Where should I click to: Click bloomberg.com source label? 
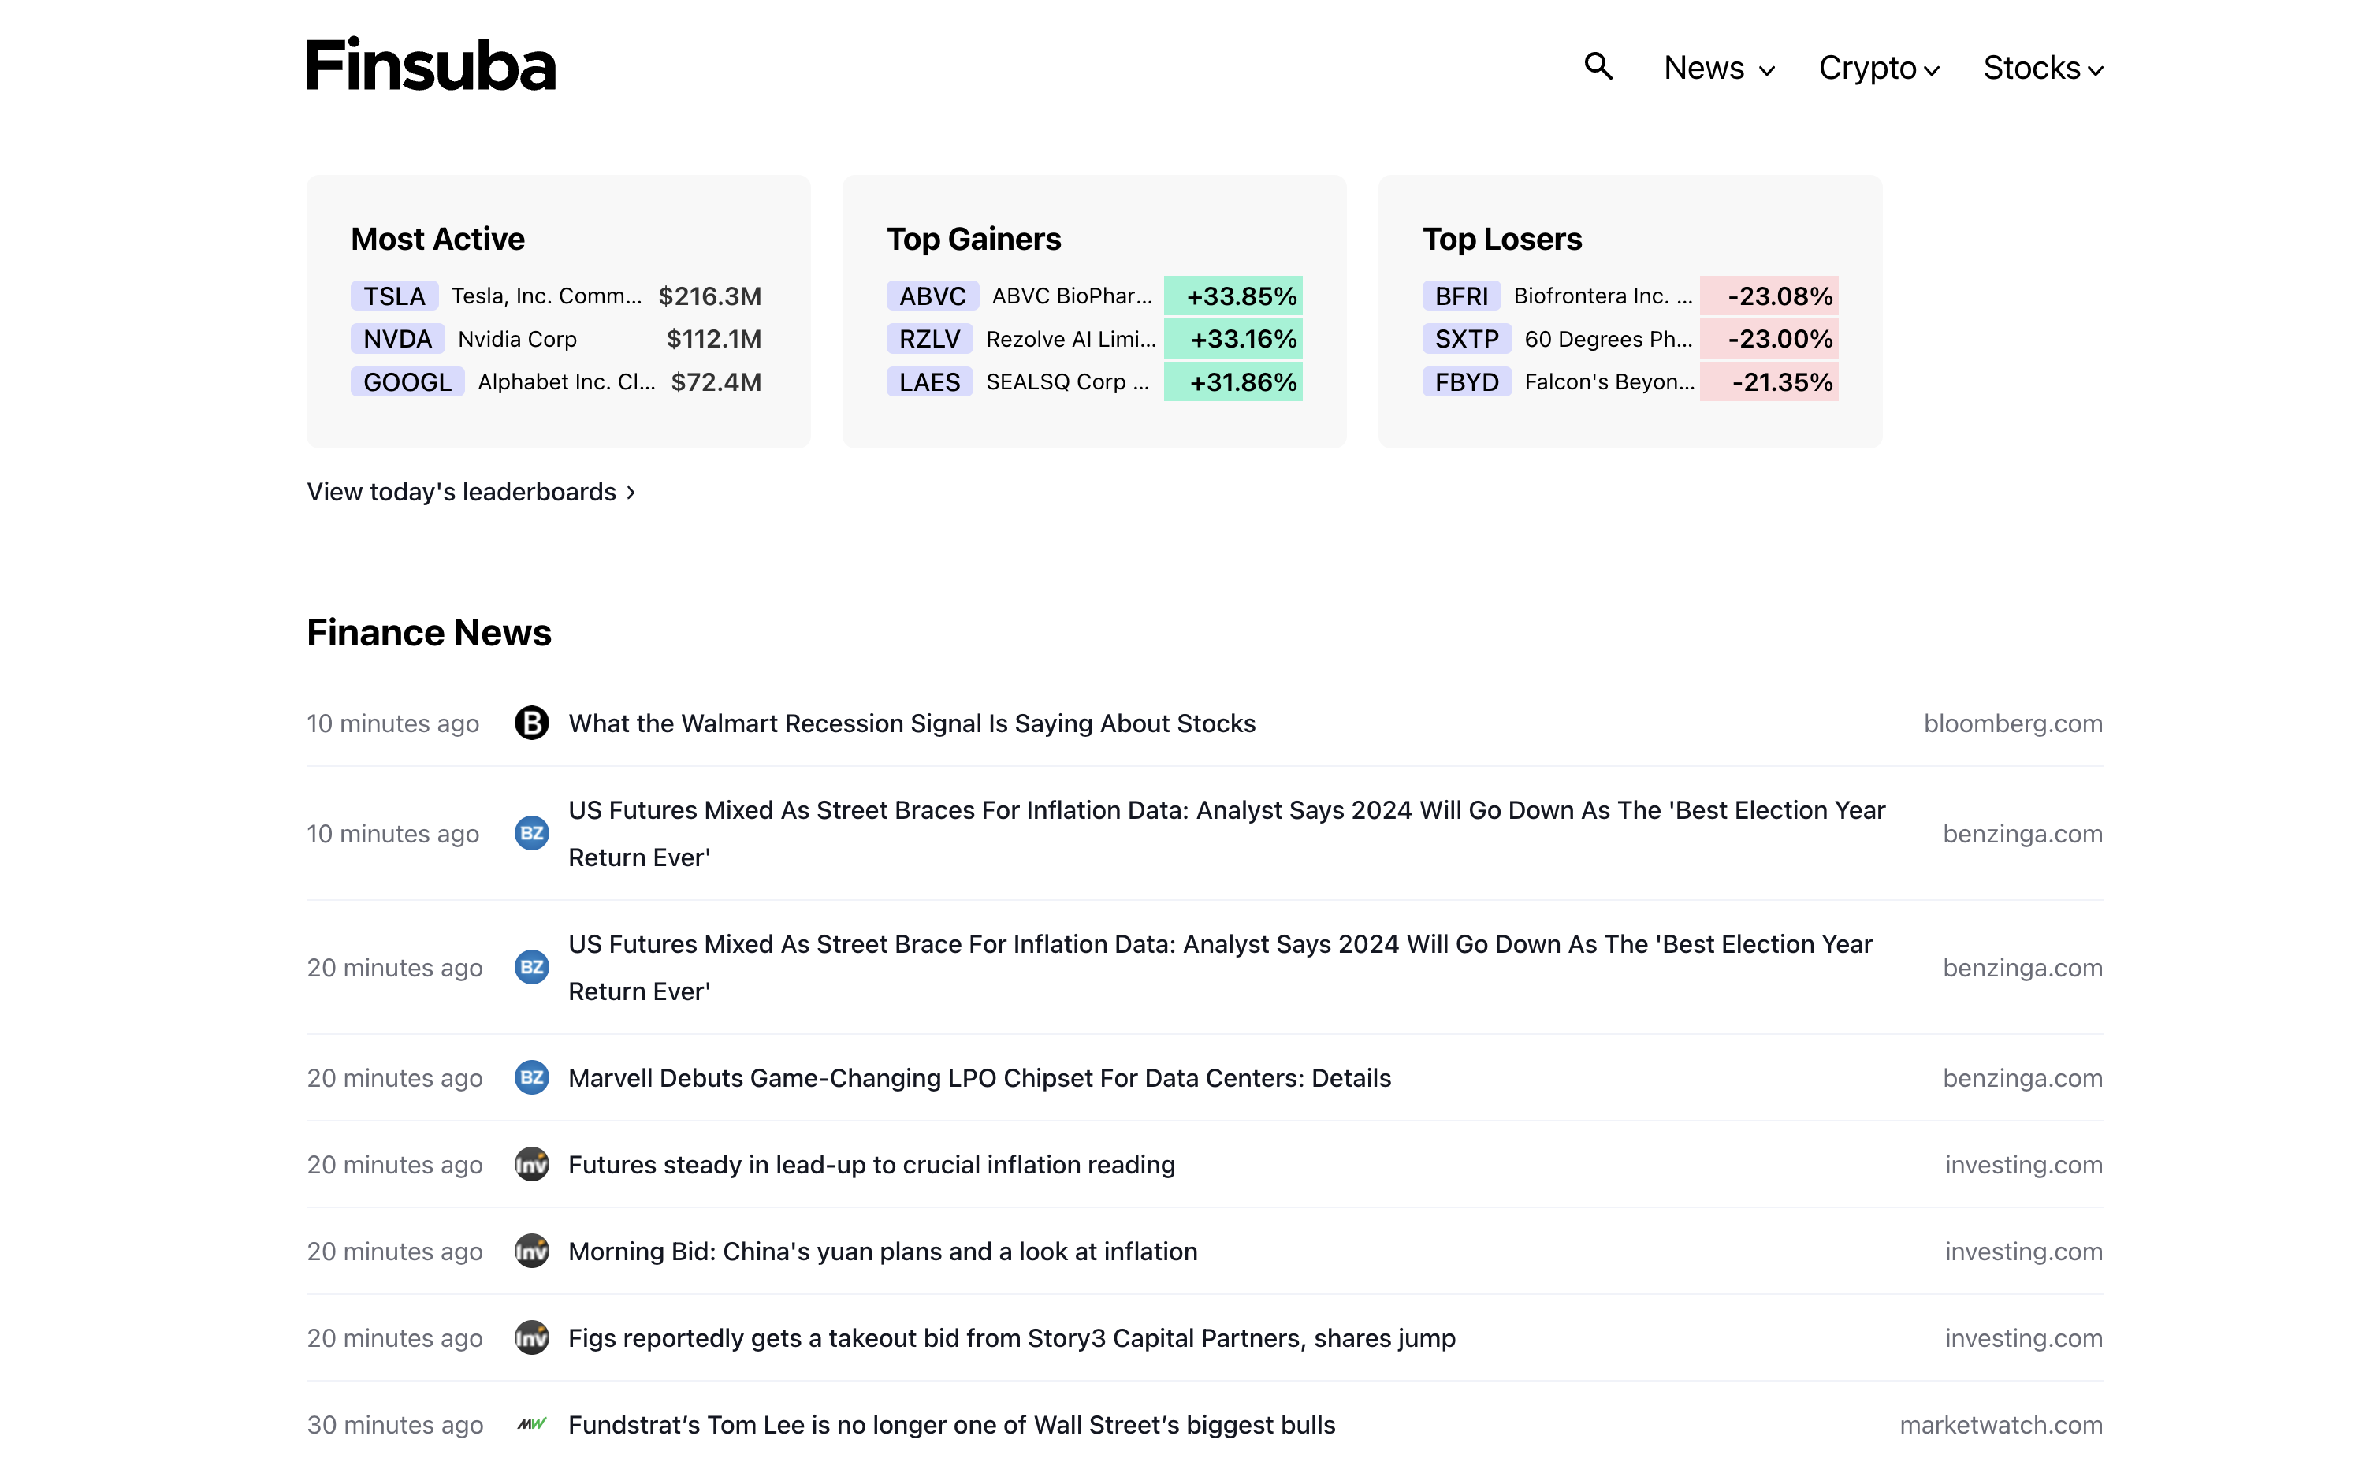pos(2013,723)
